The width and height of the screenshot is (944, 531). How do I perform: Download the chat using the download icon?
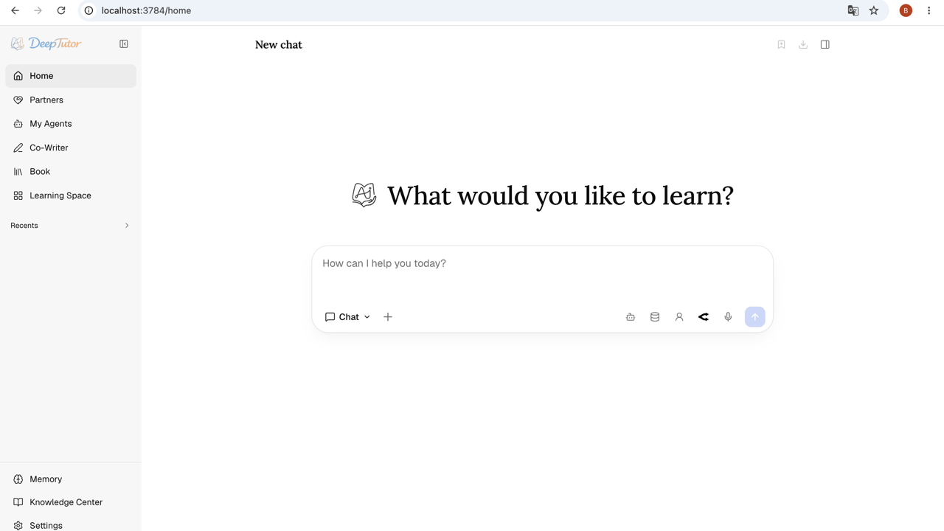(803, 44)
